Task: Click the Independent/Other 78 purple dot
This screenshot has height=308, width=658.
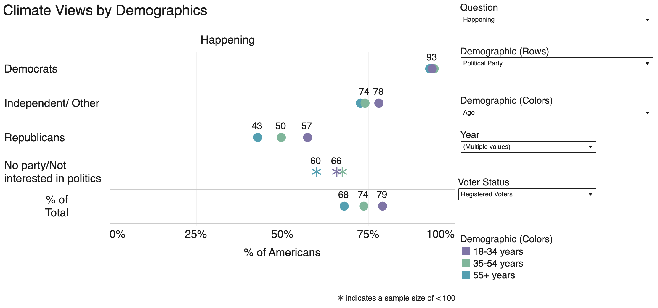Action: [x=379, y=103]
